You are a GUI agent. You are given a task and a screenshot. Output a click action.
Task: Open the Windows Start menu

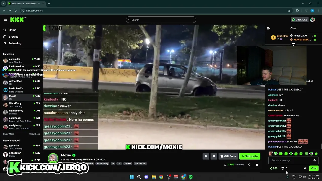click(x=132, y=177)
